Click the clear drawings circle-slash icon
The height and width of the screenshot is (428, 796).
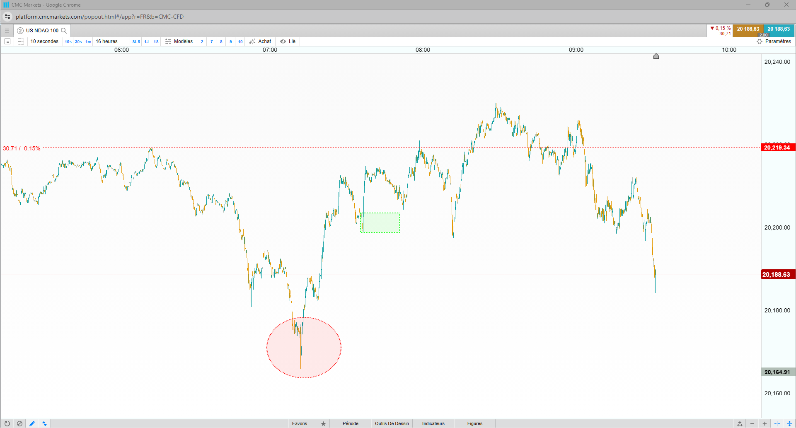coord(19,423)
